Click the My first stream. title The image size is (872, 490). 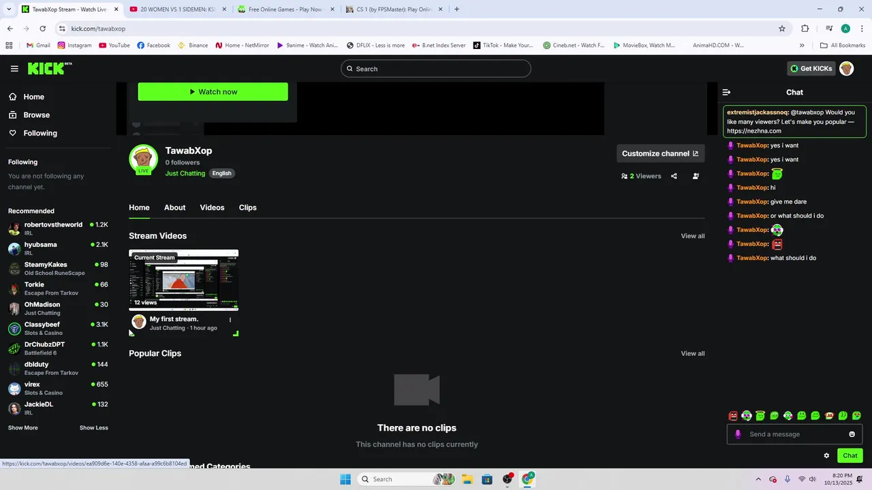coord(174,319)
